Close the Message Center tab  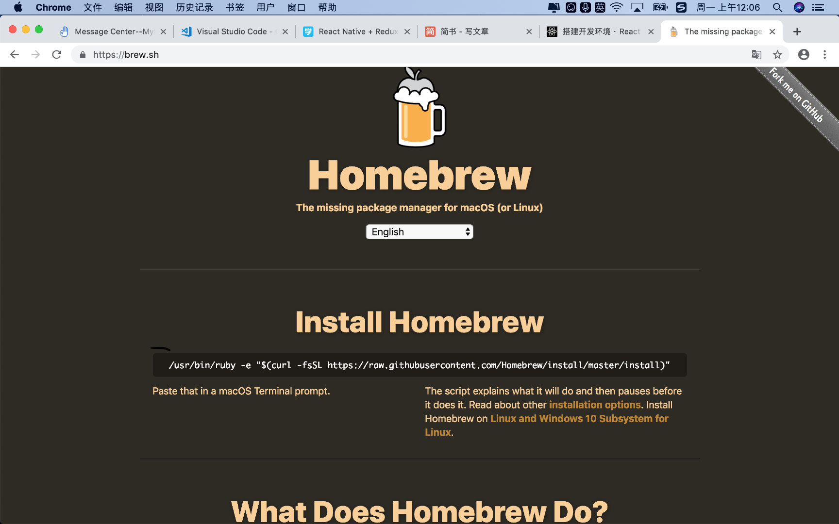(164, 32)
